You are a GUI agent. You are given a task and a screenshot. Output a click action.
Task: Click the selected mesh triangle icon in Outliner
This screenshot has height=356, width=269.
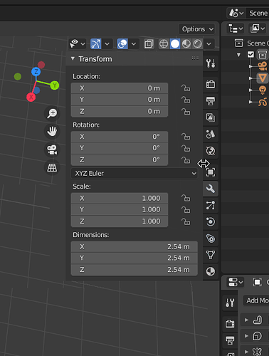coord(263,78)
